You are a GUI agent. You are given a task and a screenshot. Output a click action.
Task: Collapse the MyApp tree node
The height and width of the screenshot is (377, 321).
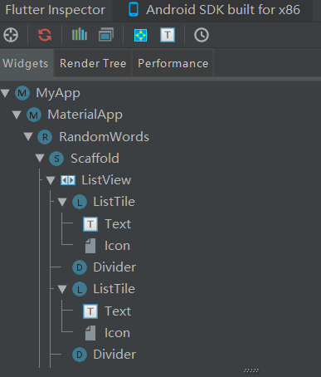pyautogui.click(x=5, y=93)
